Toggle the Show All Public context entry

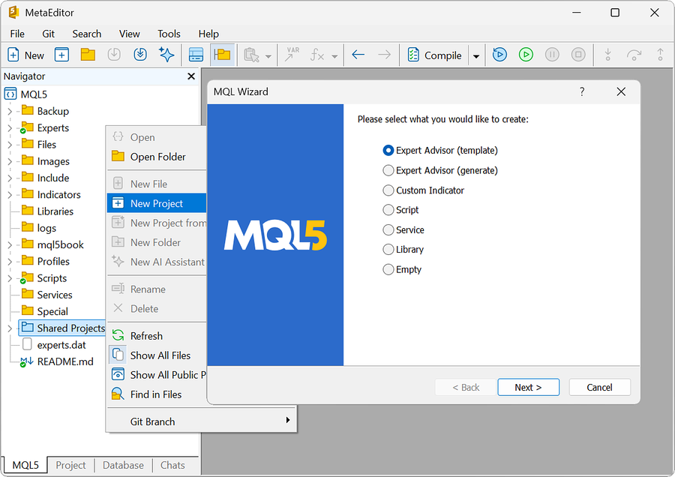[157, 374]
